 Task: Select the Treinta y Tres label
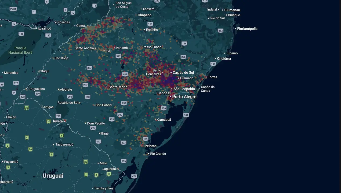click(104, 188)
